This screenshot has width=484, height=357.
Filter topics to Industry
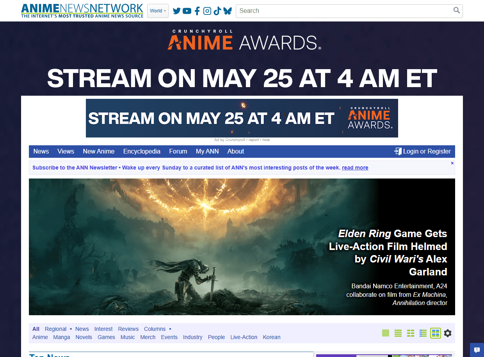[x=193, y=337]
